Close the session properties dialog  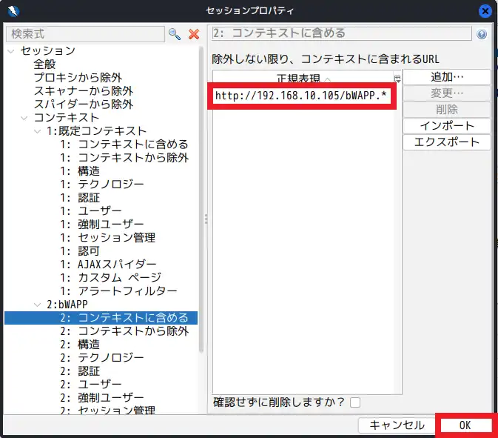(485, 11)
